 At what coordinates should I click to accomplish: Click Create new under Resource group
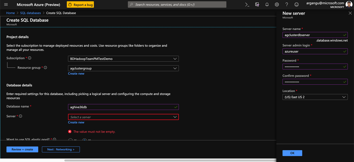point(76,73)
